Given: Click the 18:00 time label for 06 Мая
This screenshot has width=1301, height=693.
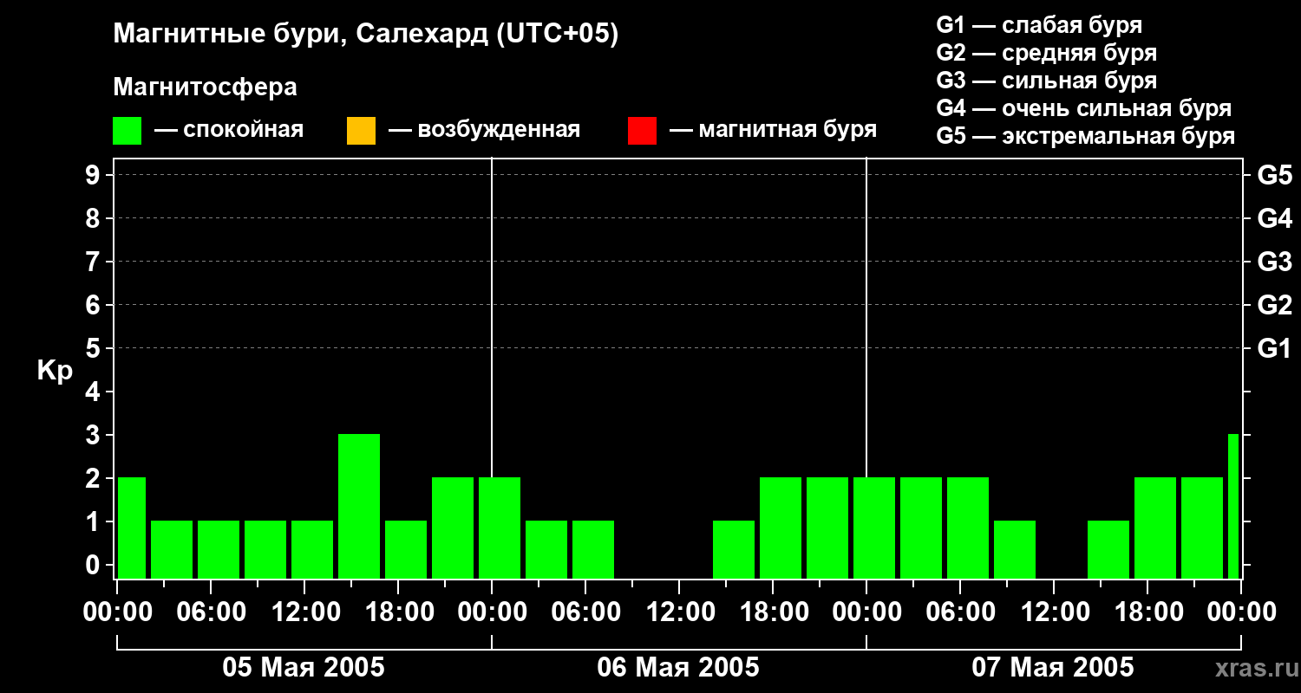Looking at the screenshot, I should point(773,612).
